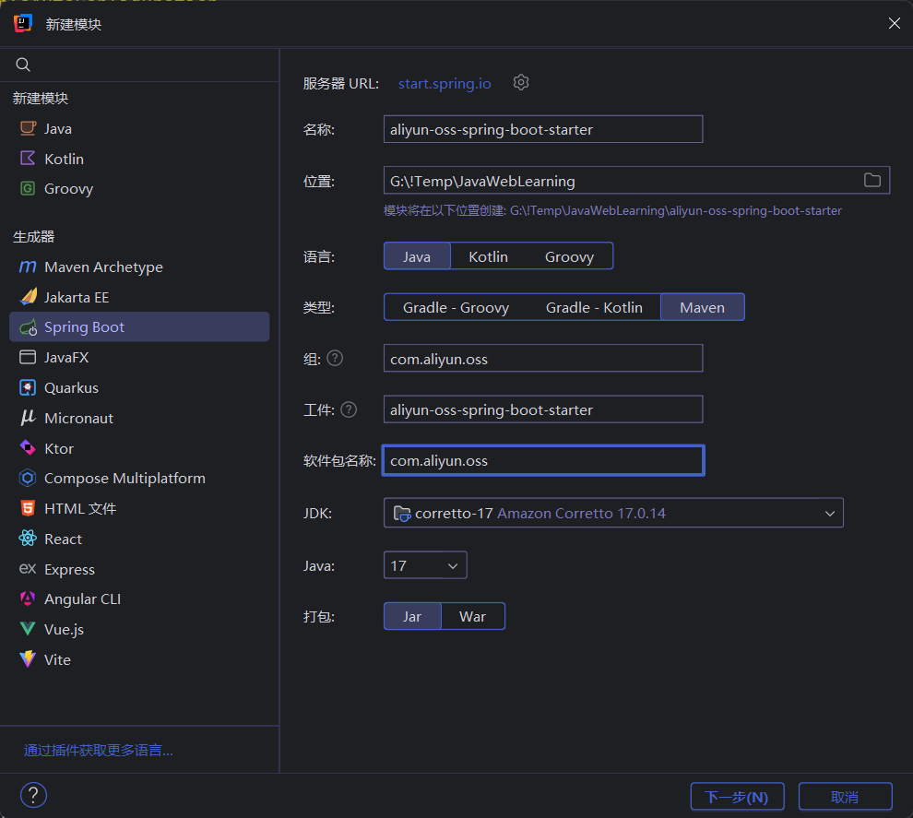
Task: Open the start.spring.io link
Action: pyautogui.click(x=445, y=83)
